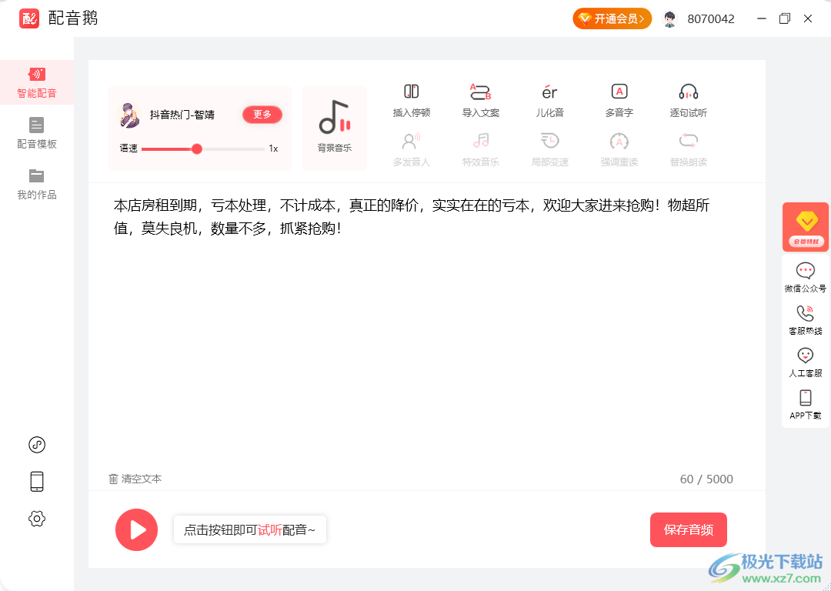This screenshot has width=831, height=591.
Task: Click the gear settings icon in sidebar
Action: pyautogui.click(x=36, y=519)
